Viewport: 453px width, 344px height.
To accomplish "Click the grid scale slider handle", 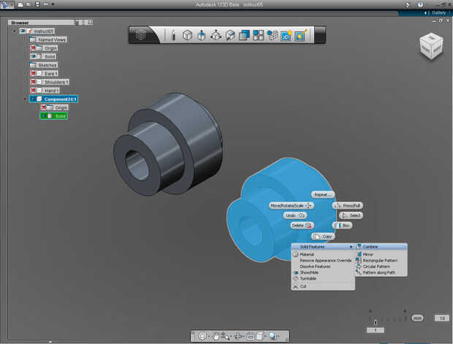I will [x=376, y=322].
